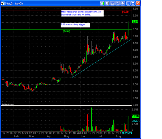Click the 7.5M volume axis label
Viewport: 162px width, 139px height.
coord(135,110)
